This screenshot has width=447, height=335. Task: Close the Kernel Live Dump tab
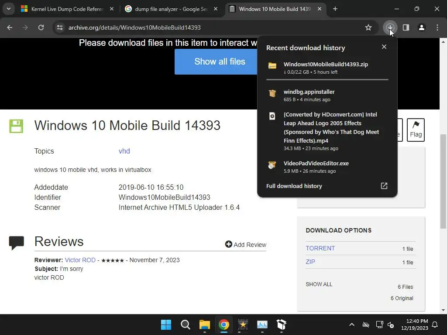pyautogui.click(x=112, y=9)
